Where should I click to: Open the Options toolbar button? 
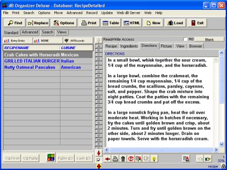64,23
